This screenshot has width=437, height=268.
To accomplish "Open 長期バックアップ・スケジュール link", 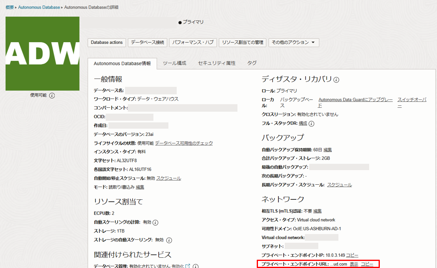I will 340,185.
